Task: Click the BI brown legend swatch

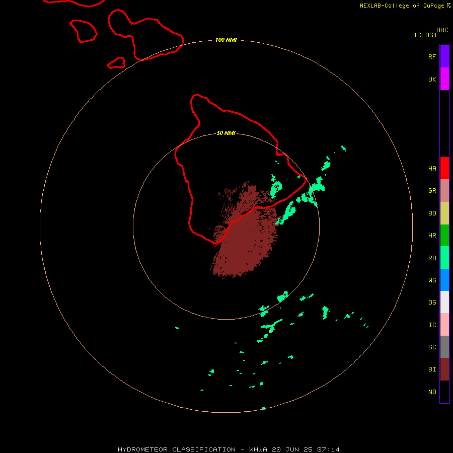Action: click(444, 369)
